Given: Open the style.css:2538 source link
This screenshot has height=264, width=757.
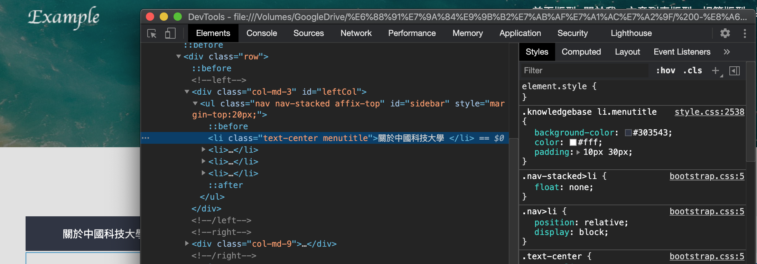Looking at the screenshot, I should coord(709,112).
